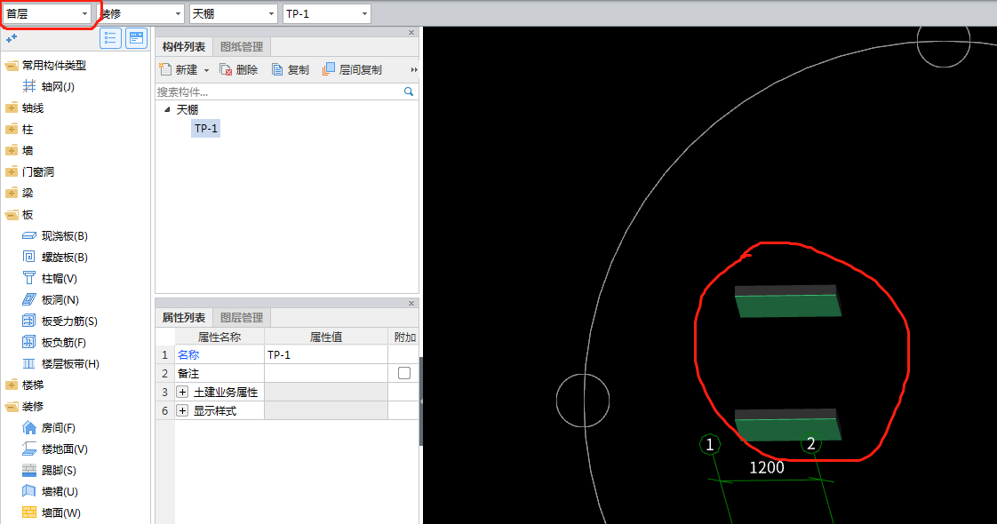
Task: Select 楼地面(V) floor finish tool
Action: 55,449
